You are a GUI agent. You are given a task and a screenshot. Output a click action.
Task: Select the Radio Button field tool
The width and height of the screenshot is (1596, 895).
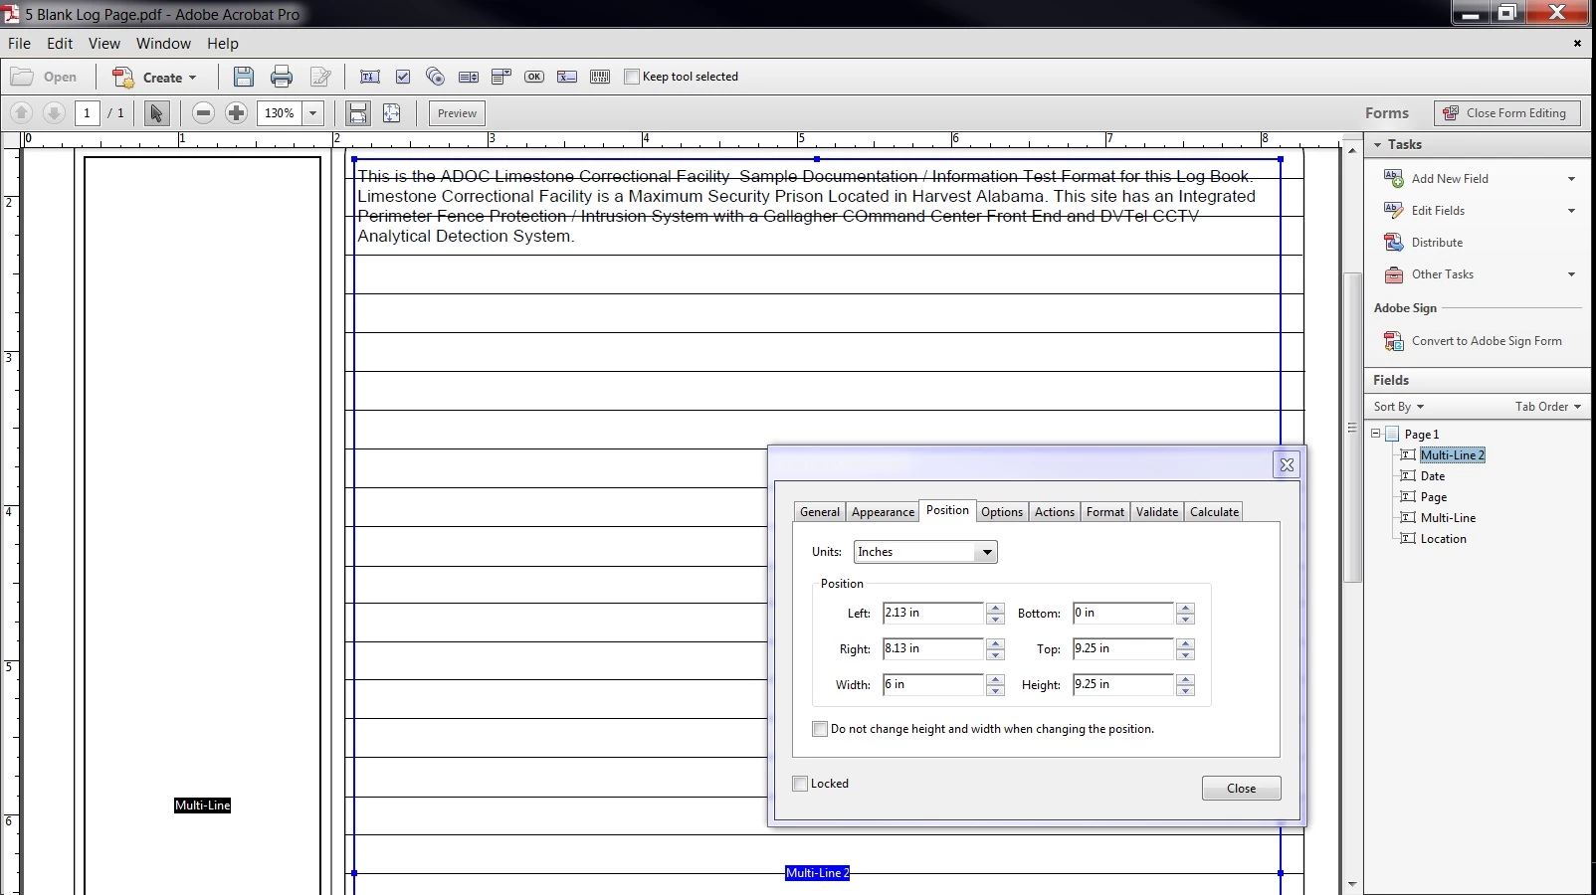[435, 77]
